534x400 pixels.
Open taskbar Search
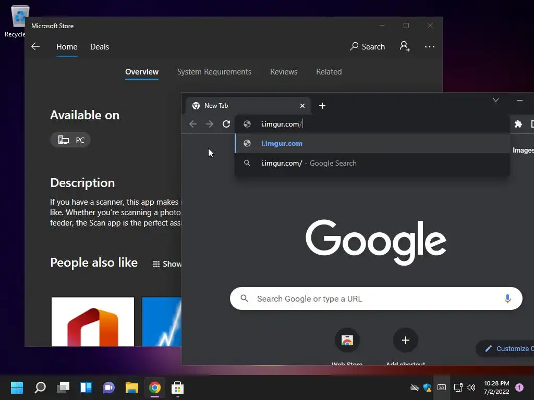40,387
